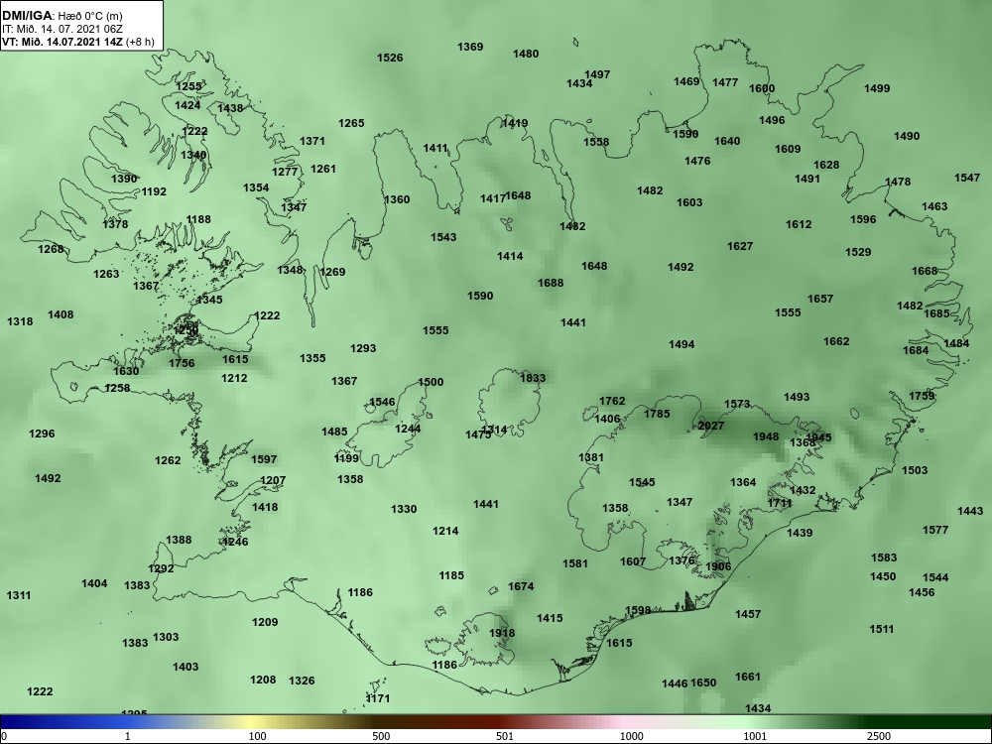Click the offshore value 1311 in the southwest
The image size is (992, 744).
tap(18, 595)
